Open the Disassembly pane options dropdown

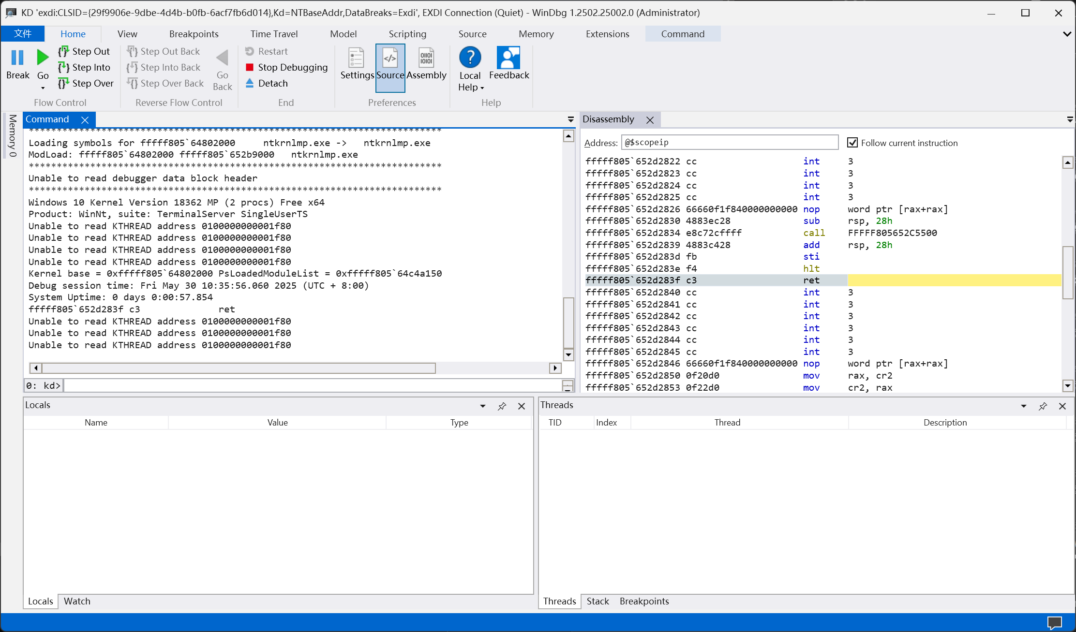point(1070,119)
